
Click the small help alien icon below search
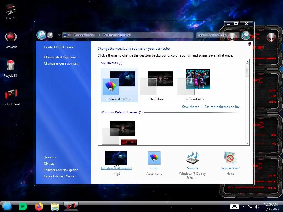(x=250, y=44)
